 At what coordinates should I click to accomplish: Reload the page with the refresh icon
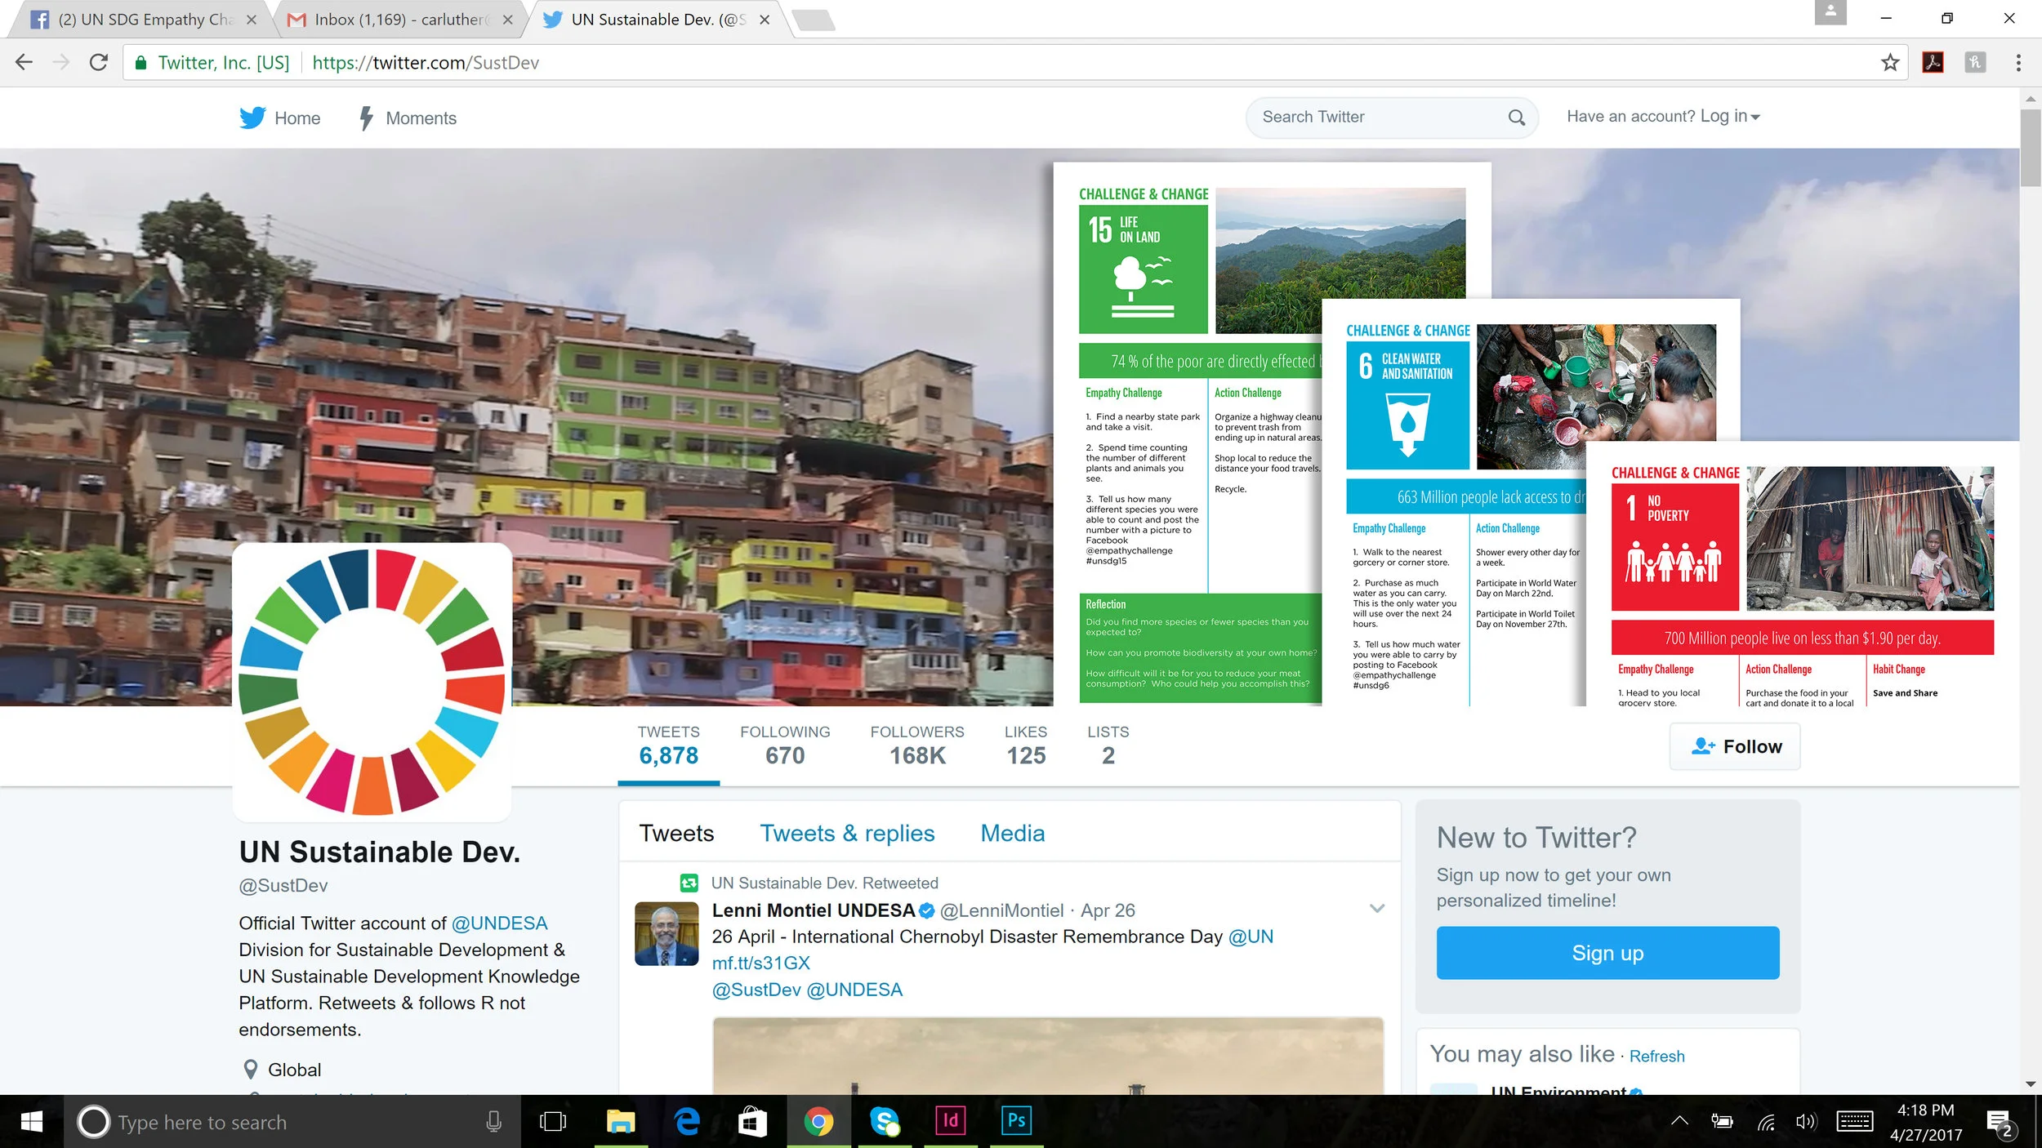click(99, 63)
